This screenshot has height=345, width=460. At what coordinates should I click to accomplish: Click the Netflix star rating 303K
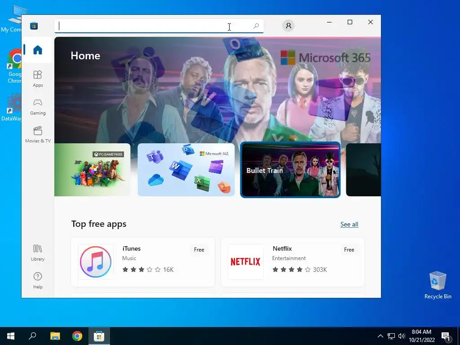(x=300, y=270)
